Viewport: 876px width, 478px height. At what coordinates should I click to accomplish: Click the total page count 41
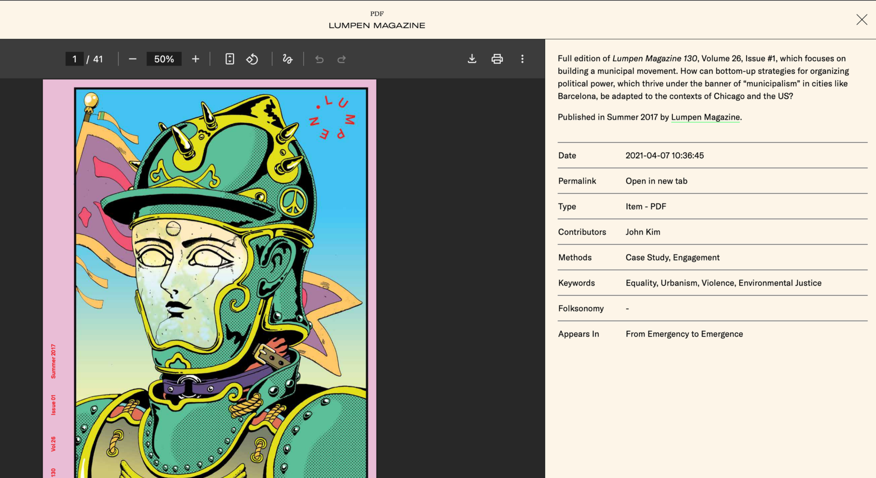pyautogui.click(x=98, y=59)
